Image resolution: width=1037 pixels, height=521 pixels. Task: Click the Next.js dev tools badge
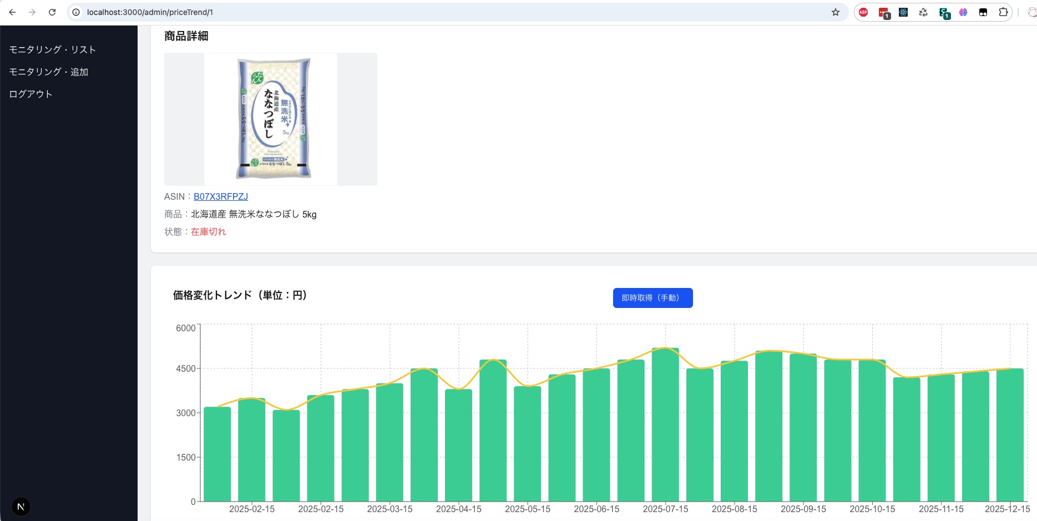21,507
